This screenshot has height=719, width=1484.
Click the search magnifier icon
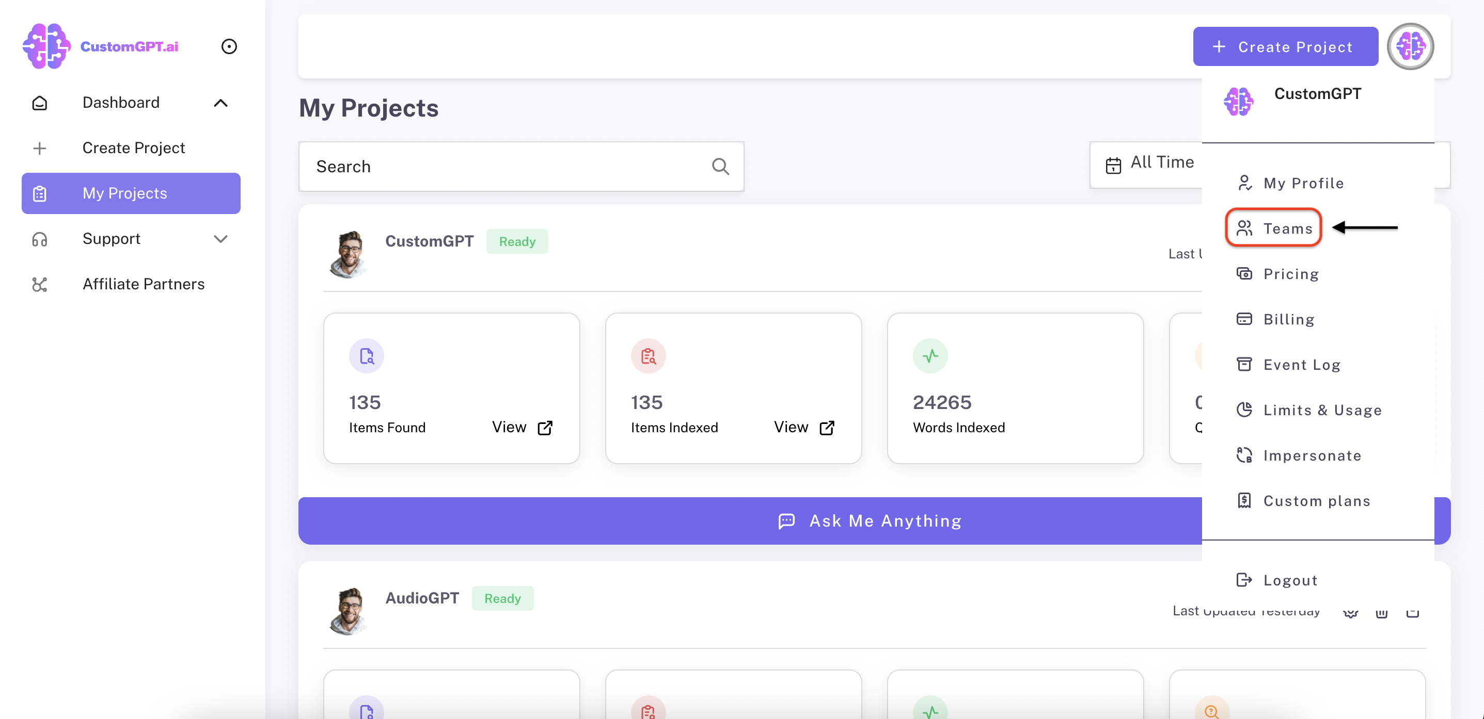click(720, 167)
